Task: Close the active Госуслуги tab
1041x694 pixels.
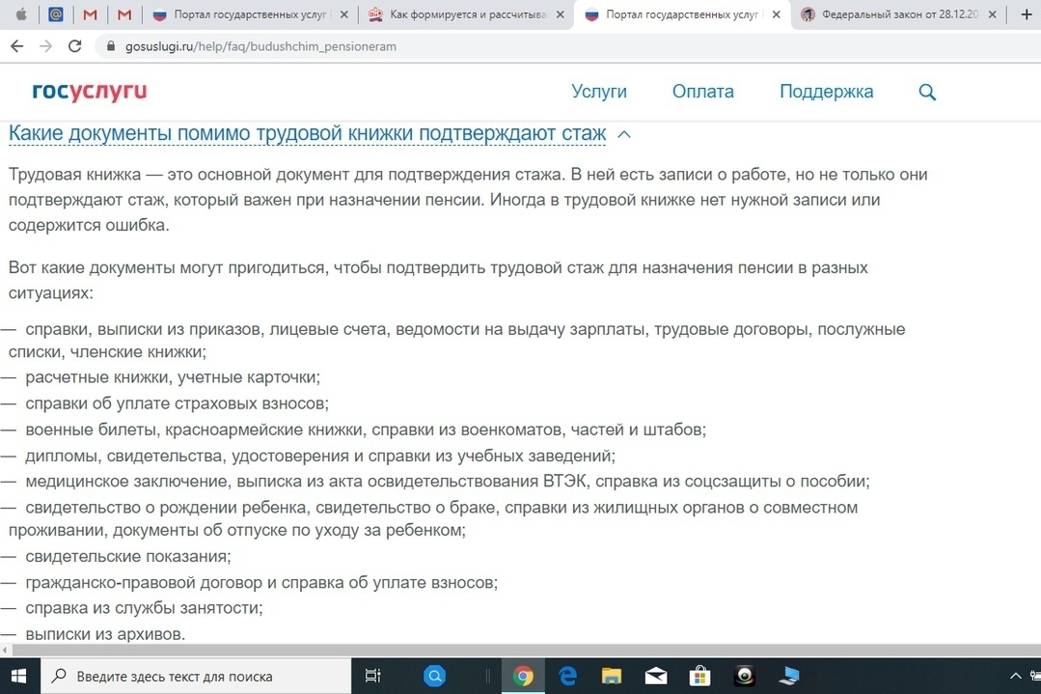Action: 776,14
